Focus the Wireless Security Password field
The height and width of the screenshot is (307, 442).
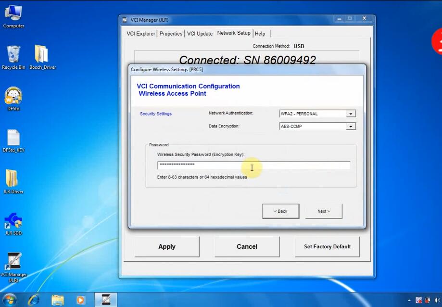[253, 166]
